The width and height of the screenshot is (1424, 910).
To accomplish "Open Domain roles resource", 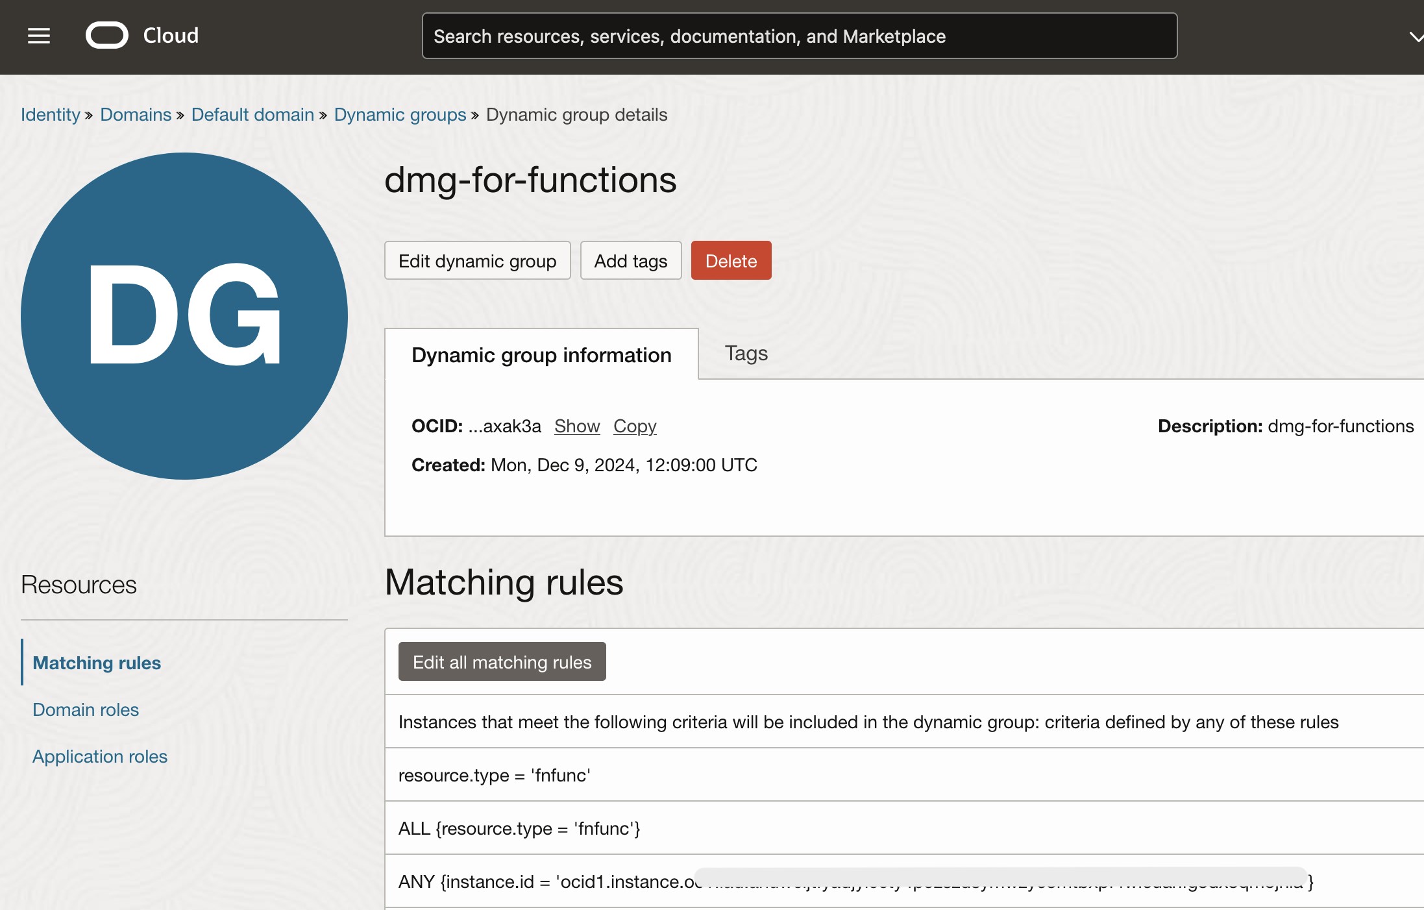I will click(x=86, y=709).
